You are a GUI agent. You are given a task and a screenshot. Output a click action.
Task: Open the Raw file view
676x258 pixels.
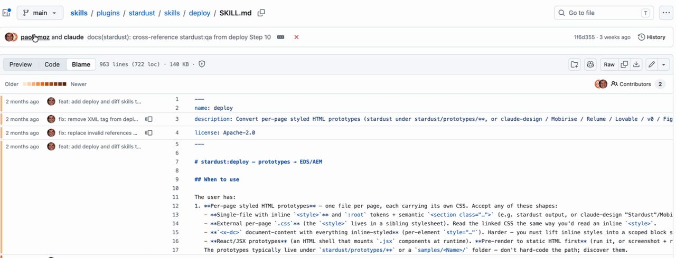tap(609, 64)
